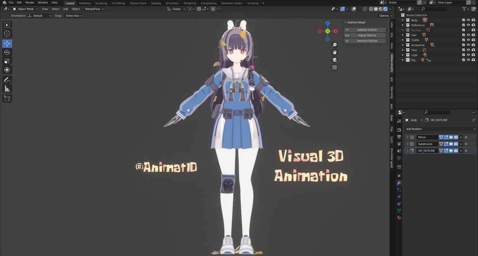478x256 pixels.
Task: Open the Add Modifier dropdown
Action: coord(440,129)
